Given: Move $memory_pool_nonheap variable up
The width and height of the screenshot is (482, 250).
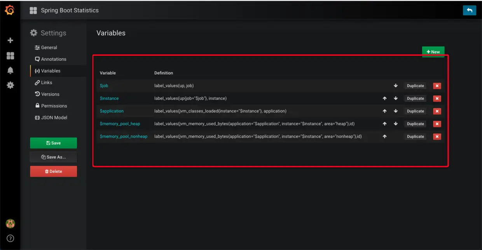Looking at the screenshot, I should click(384, 136).
